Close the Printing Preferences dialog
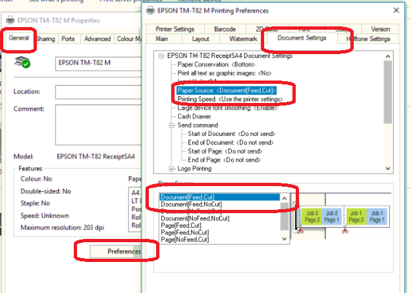The image size is (411, 293). [x=397, y=11]
